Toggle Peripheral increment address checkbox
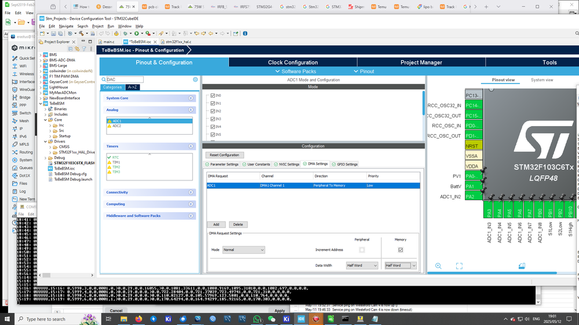This screenshot has width=579, height=325. [362, 250]
